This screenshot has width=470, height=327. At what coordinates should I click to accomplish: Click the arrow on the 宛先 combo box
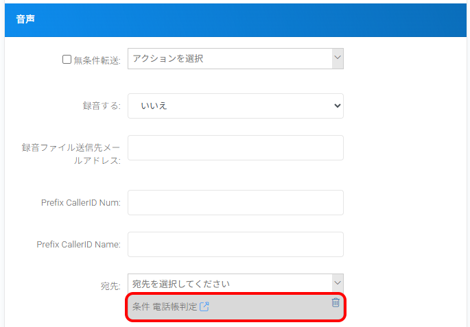point(337,283)
